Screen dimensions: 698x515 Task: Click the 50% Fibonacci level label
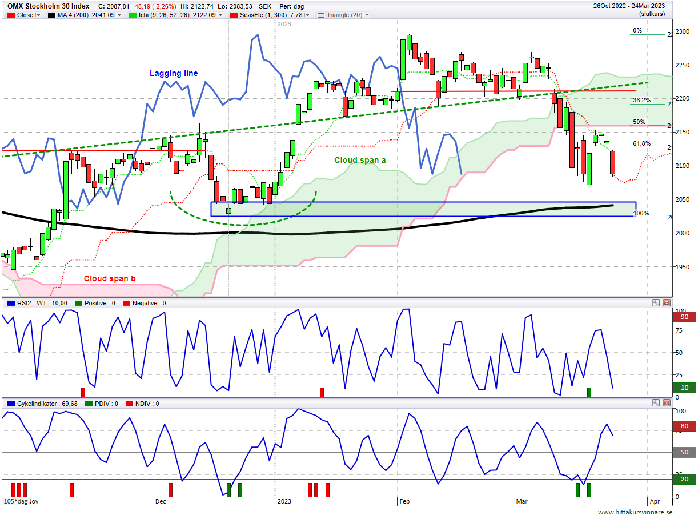click(639, 122)
